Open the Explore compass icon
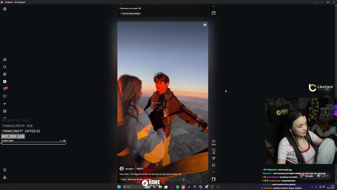This screenshot has height=190, width=337. point(5,74)
